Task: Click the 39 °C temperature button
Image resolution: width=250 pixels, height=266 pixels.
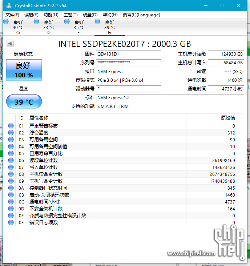Action: 24,102
